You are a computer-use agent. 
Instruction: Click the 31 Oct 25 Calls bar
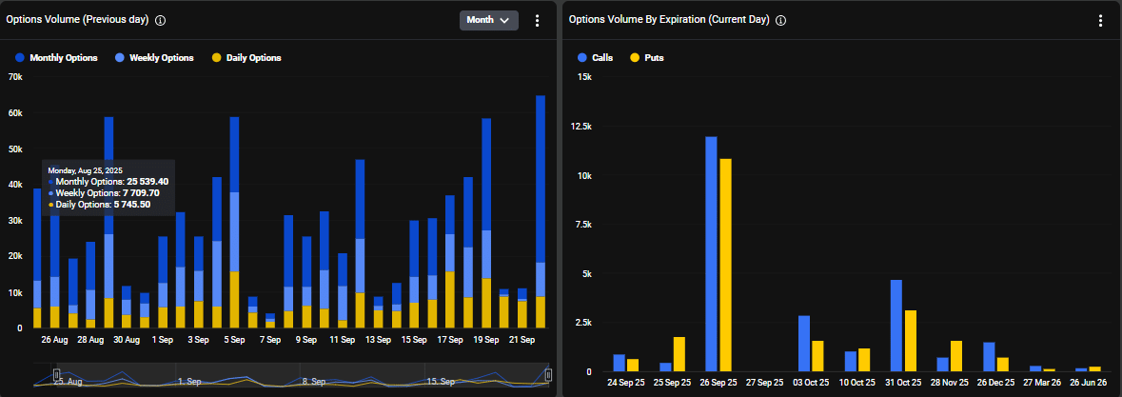(x=896, y=326)
